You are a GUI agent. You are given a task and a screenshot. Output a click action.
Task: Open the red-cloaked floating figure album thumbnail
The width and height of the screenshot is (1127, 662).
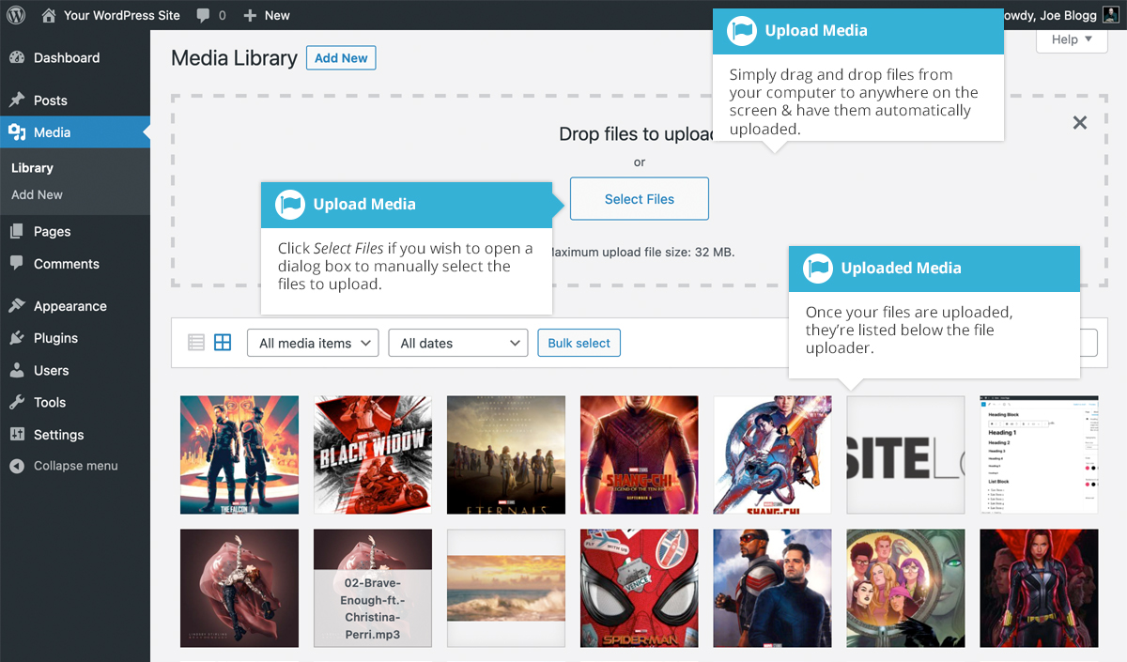(x=239, y=588)
